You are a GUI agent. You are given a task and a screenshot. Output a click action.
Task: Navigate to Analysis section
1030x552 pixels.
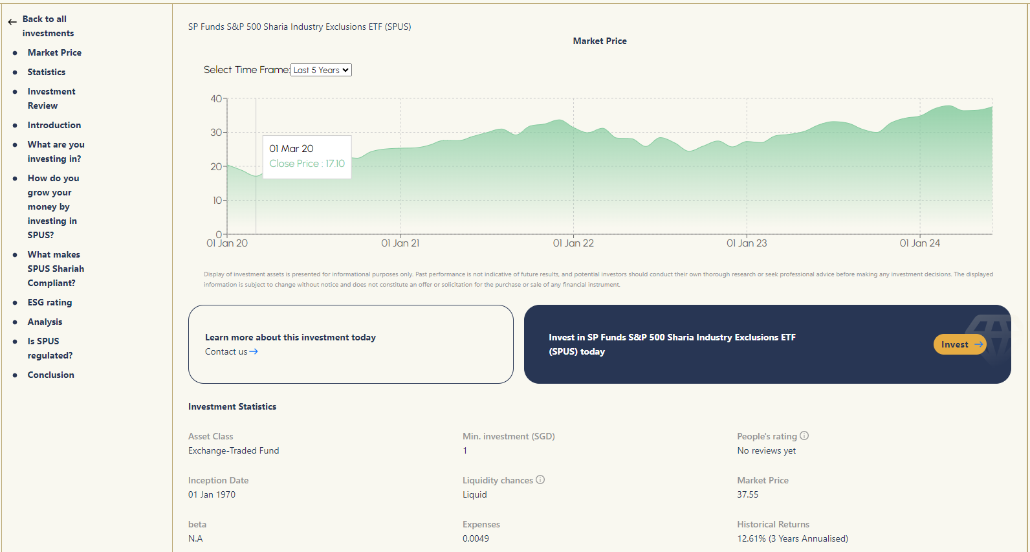(45, 322)
